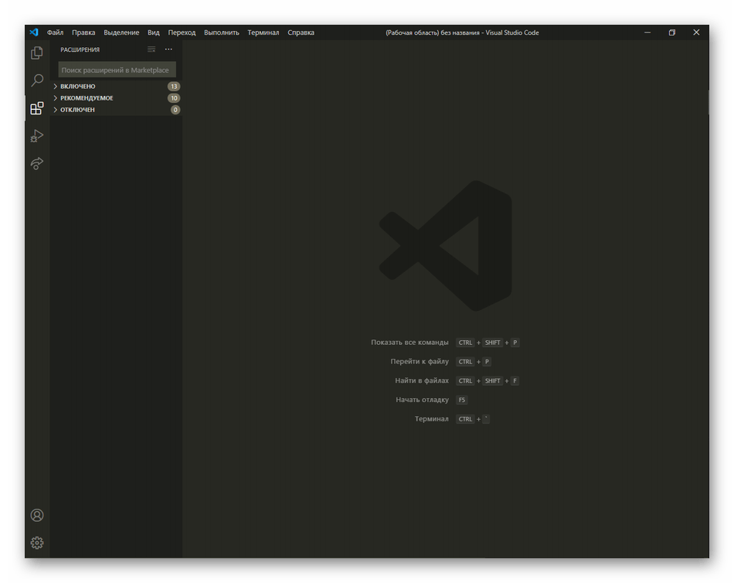Open the Accounts icon
734x583 pixels.
click(36, 516)
